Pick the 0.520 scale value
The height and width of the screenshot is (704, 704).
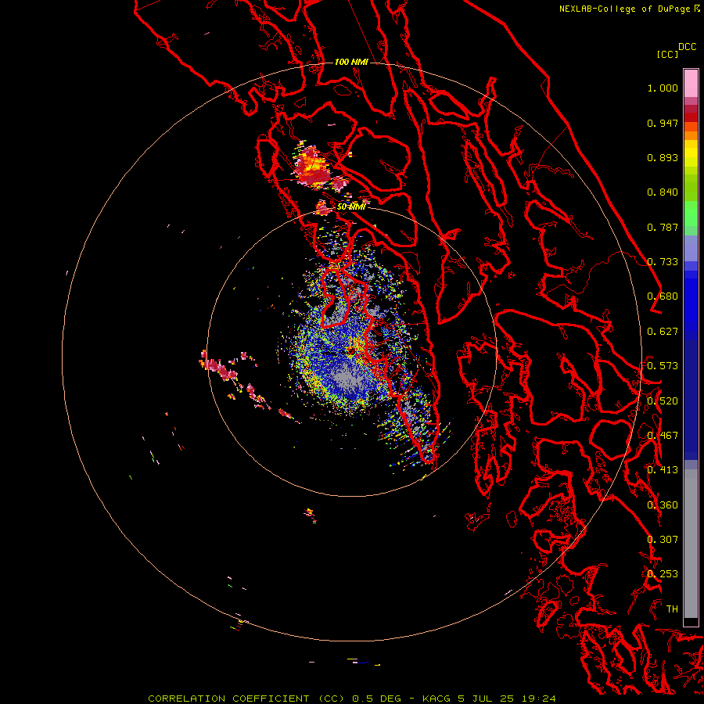pos(663,401)
